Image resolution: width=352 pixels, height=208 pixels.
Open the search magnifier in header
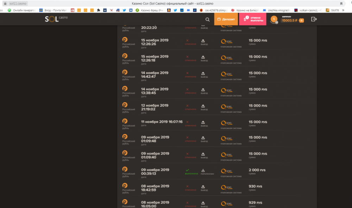207,20
